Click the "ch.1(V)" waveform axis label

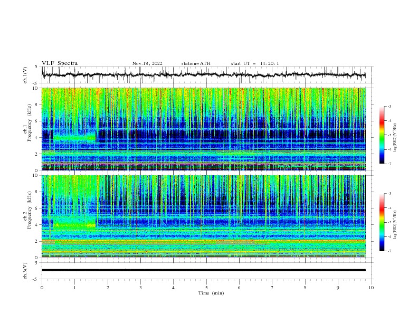pos(25,75)
